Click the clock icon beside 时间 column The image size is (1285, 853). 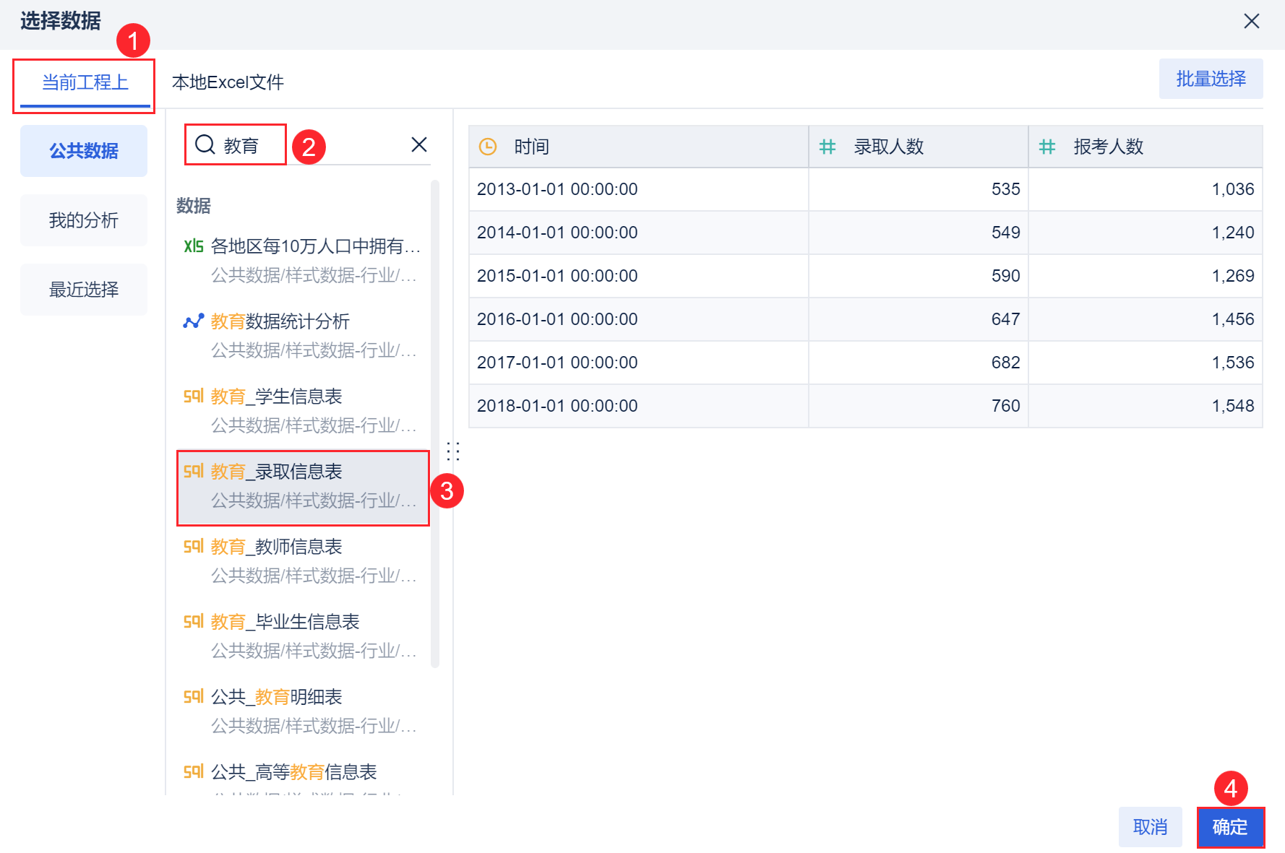click(488, 147)
